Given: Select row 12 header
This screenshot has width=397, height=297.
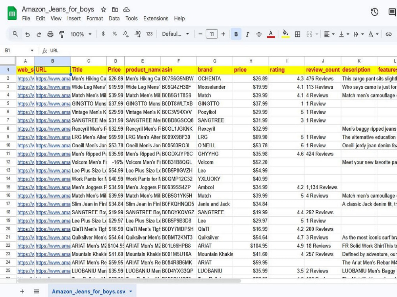Looking at the screenshot, I should (x=8, y=162).
